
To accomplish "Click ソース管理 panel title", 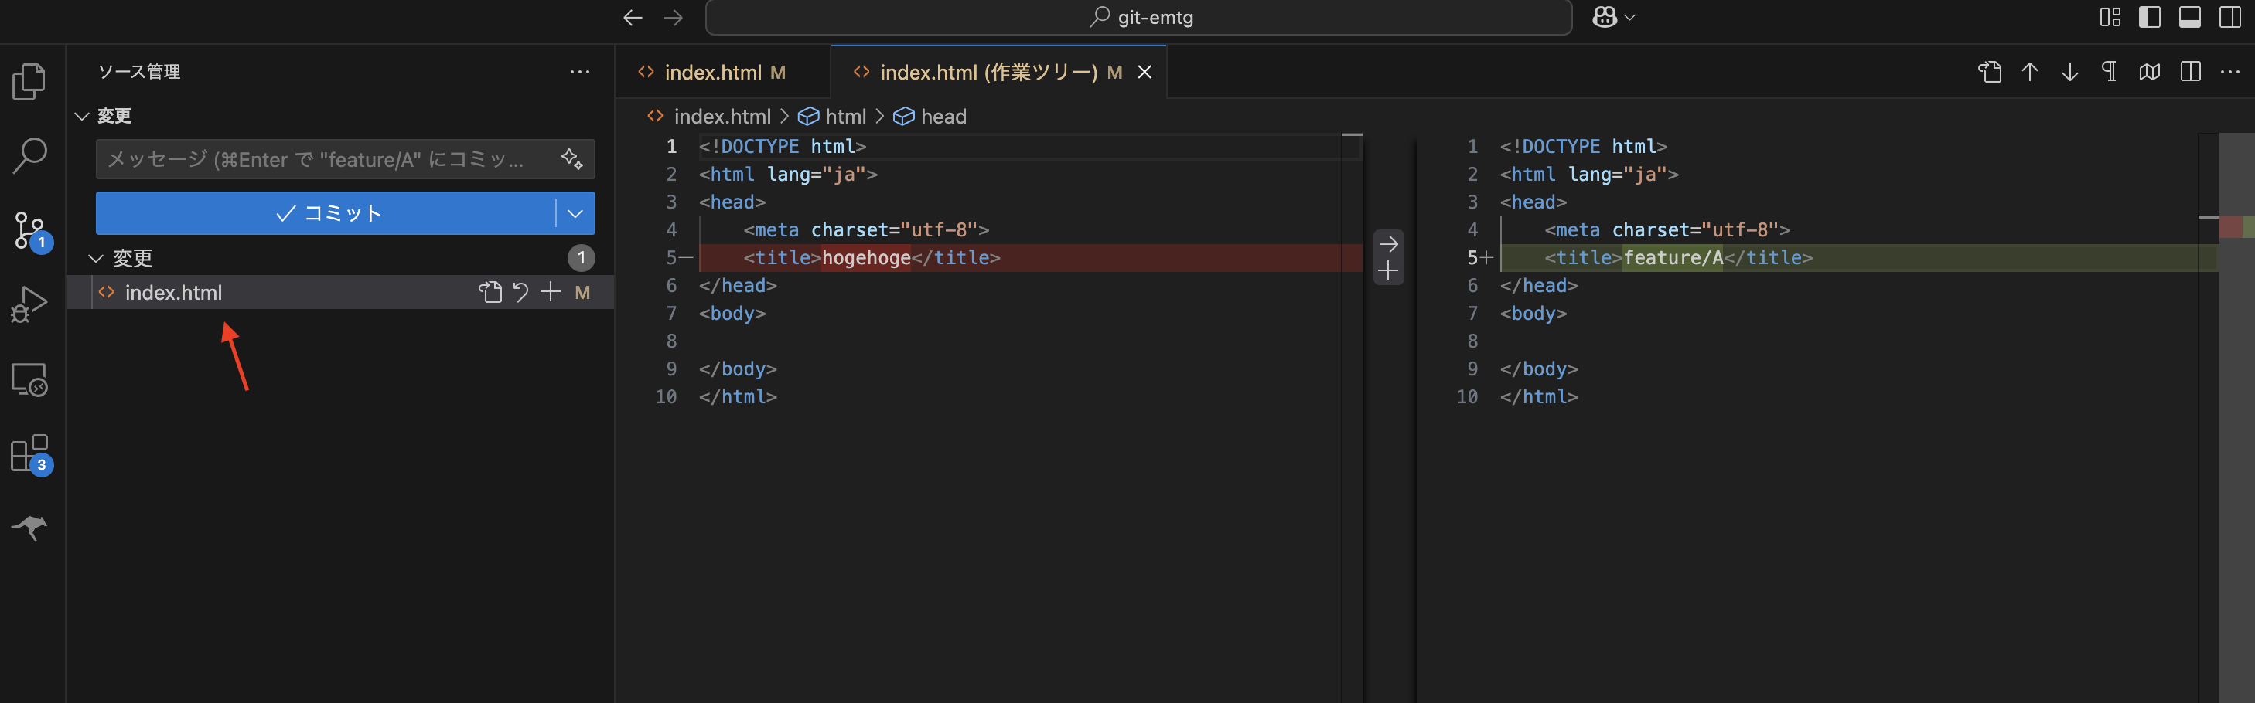I will tap(139, 72).
